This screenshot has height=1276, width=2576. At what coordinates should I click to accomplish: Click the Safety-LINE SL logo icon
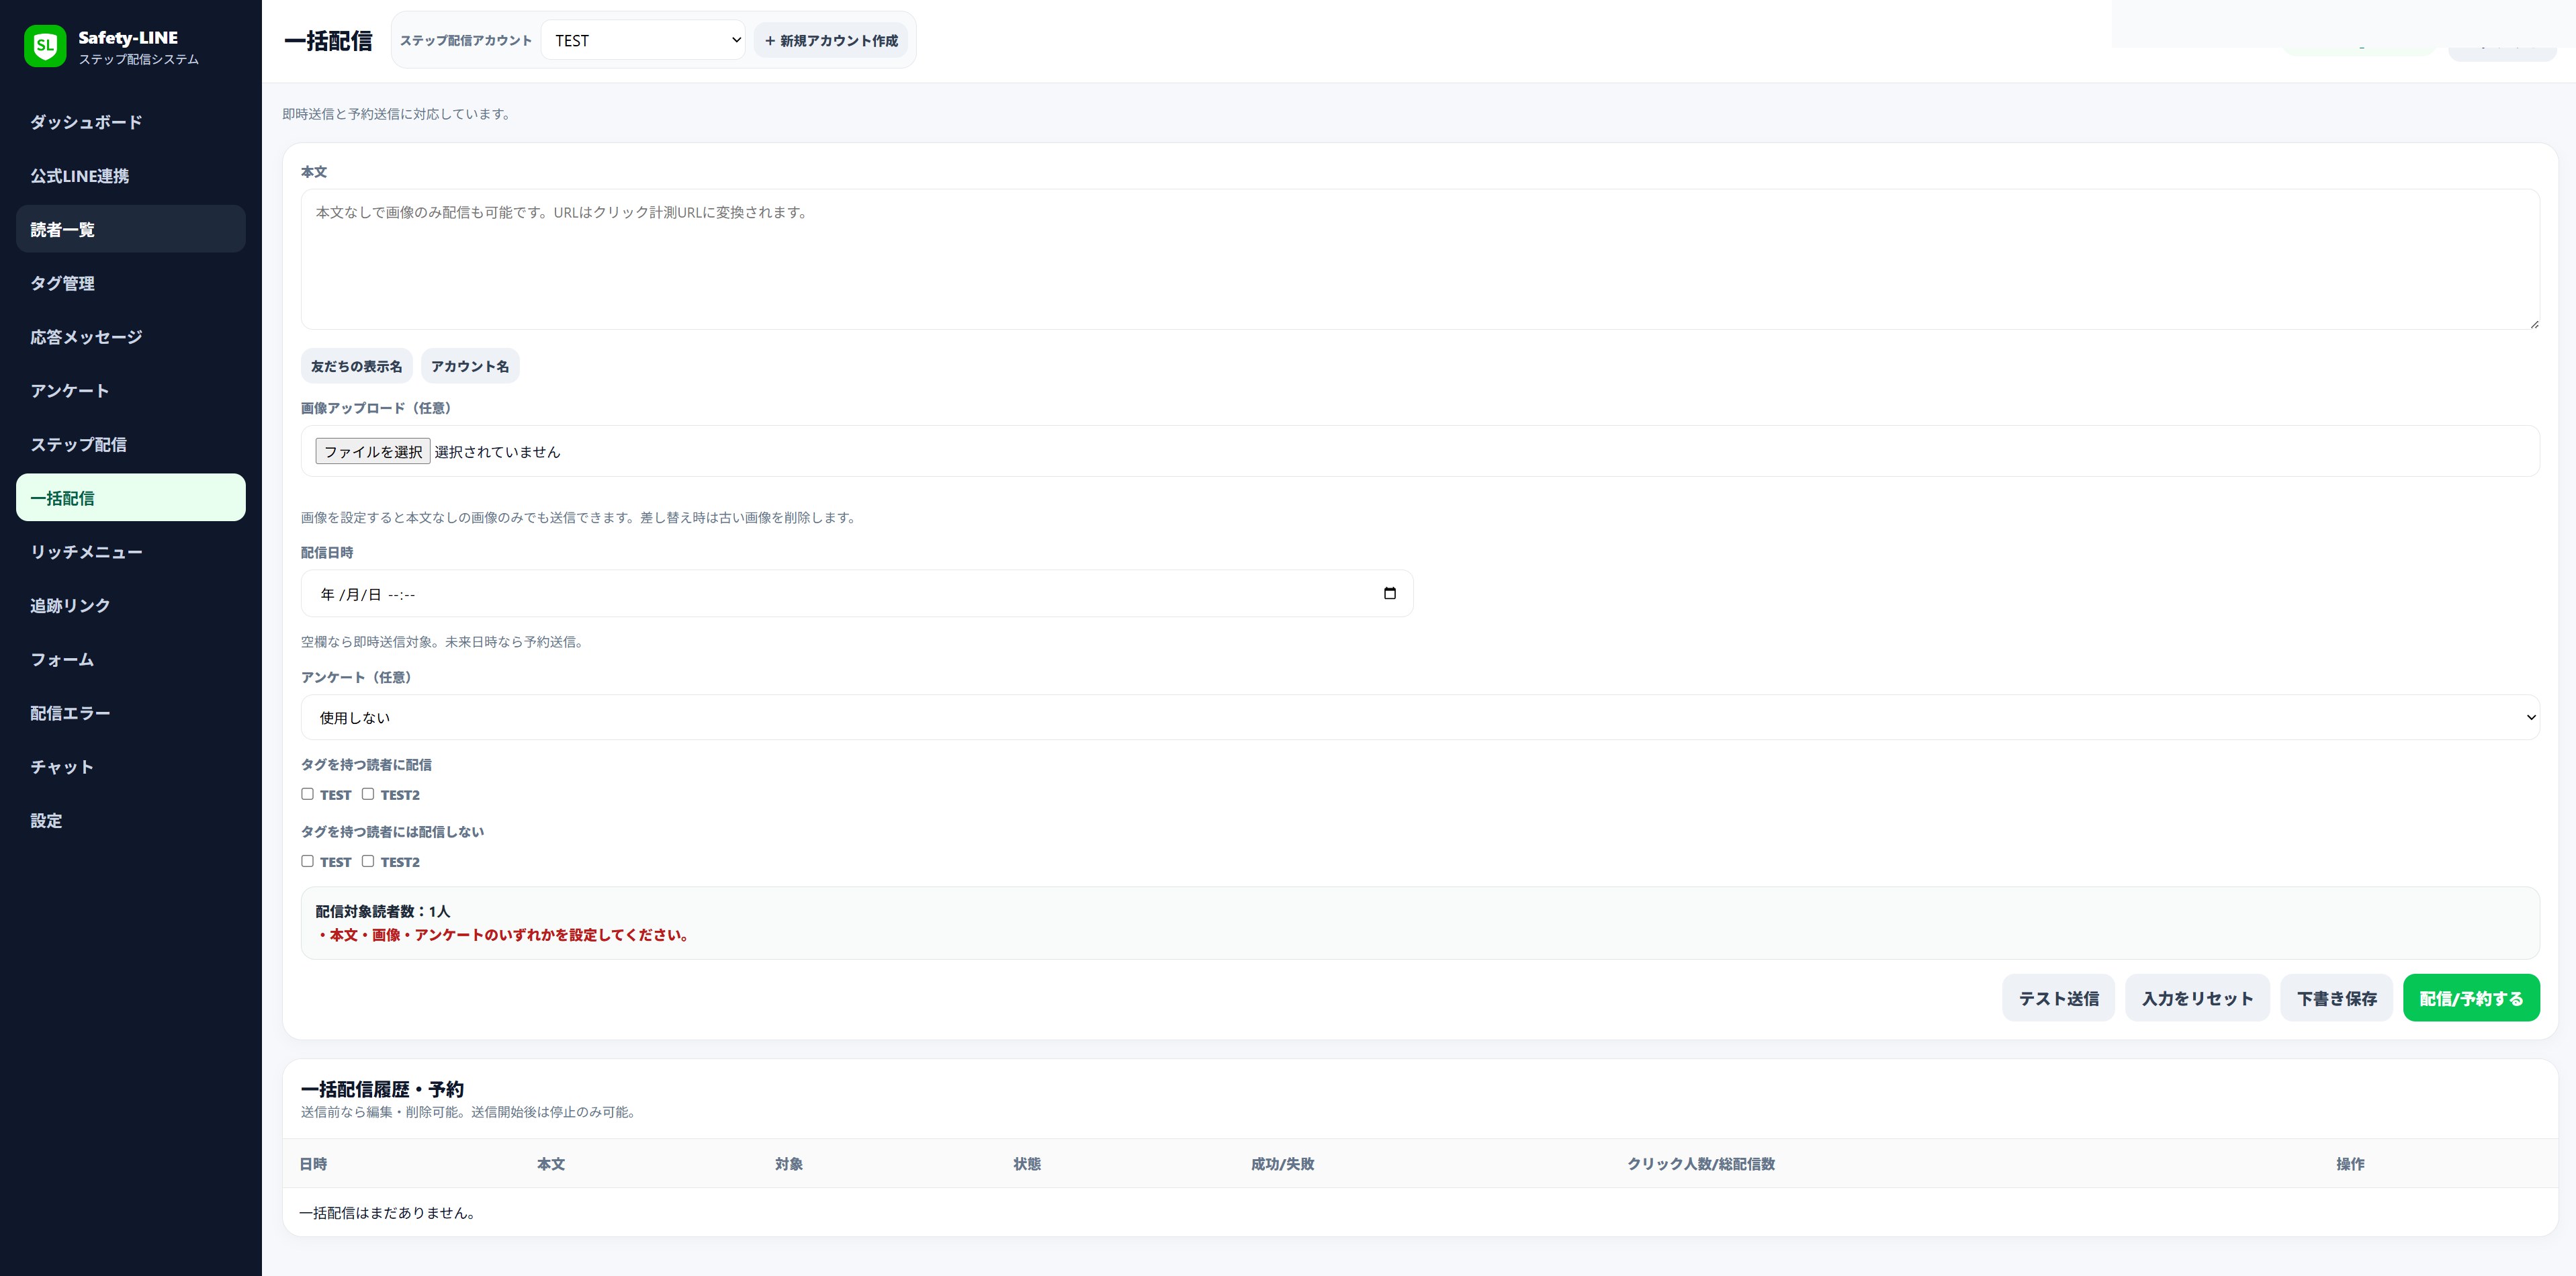pos(45,46)
